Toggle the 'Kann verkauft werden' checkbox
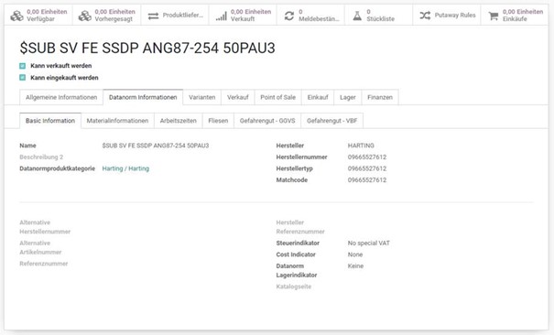 pyautogui.click(x=23, y=66)
